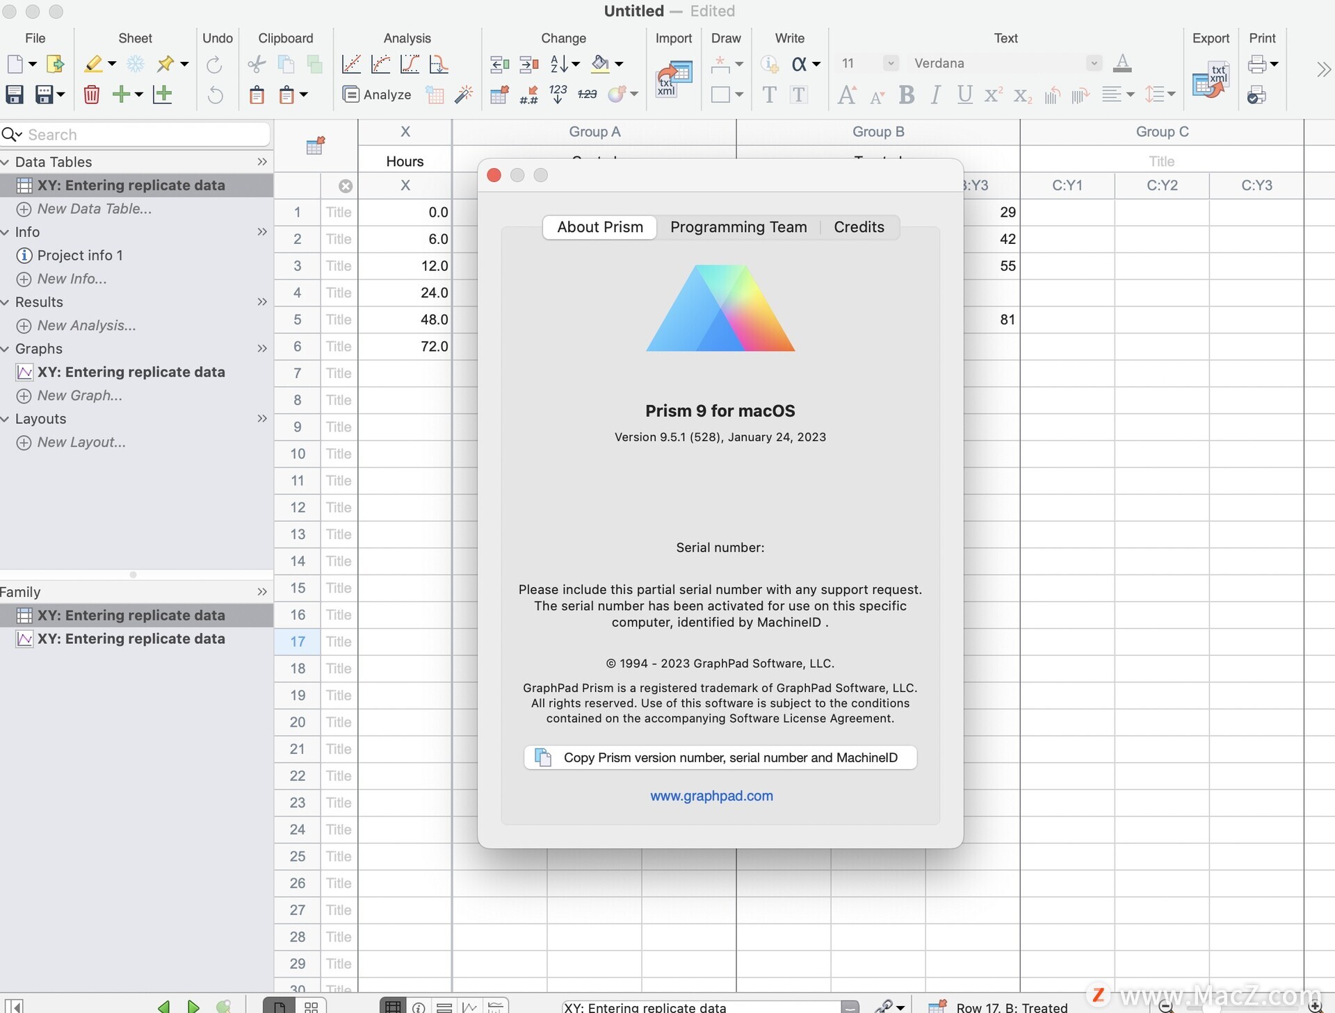Click the decimal format #.# icon
Screen dimensions: 1335x1013
point(528,94)
